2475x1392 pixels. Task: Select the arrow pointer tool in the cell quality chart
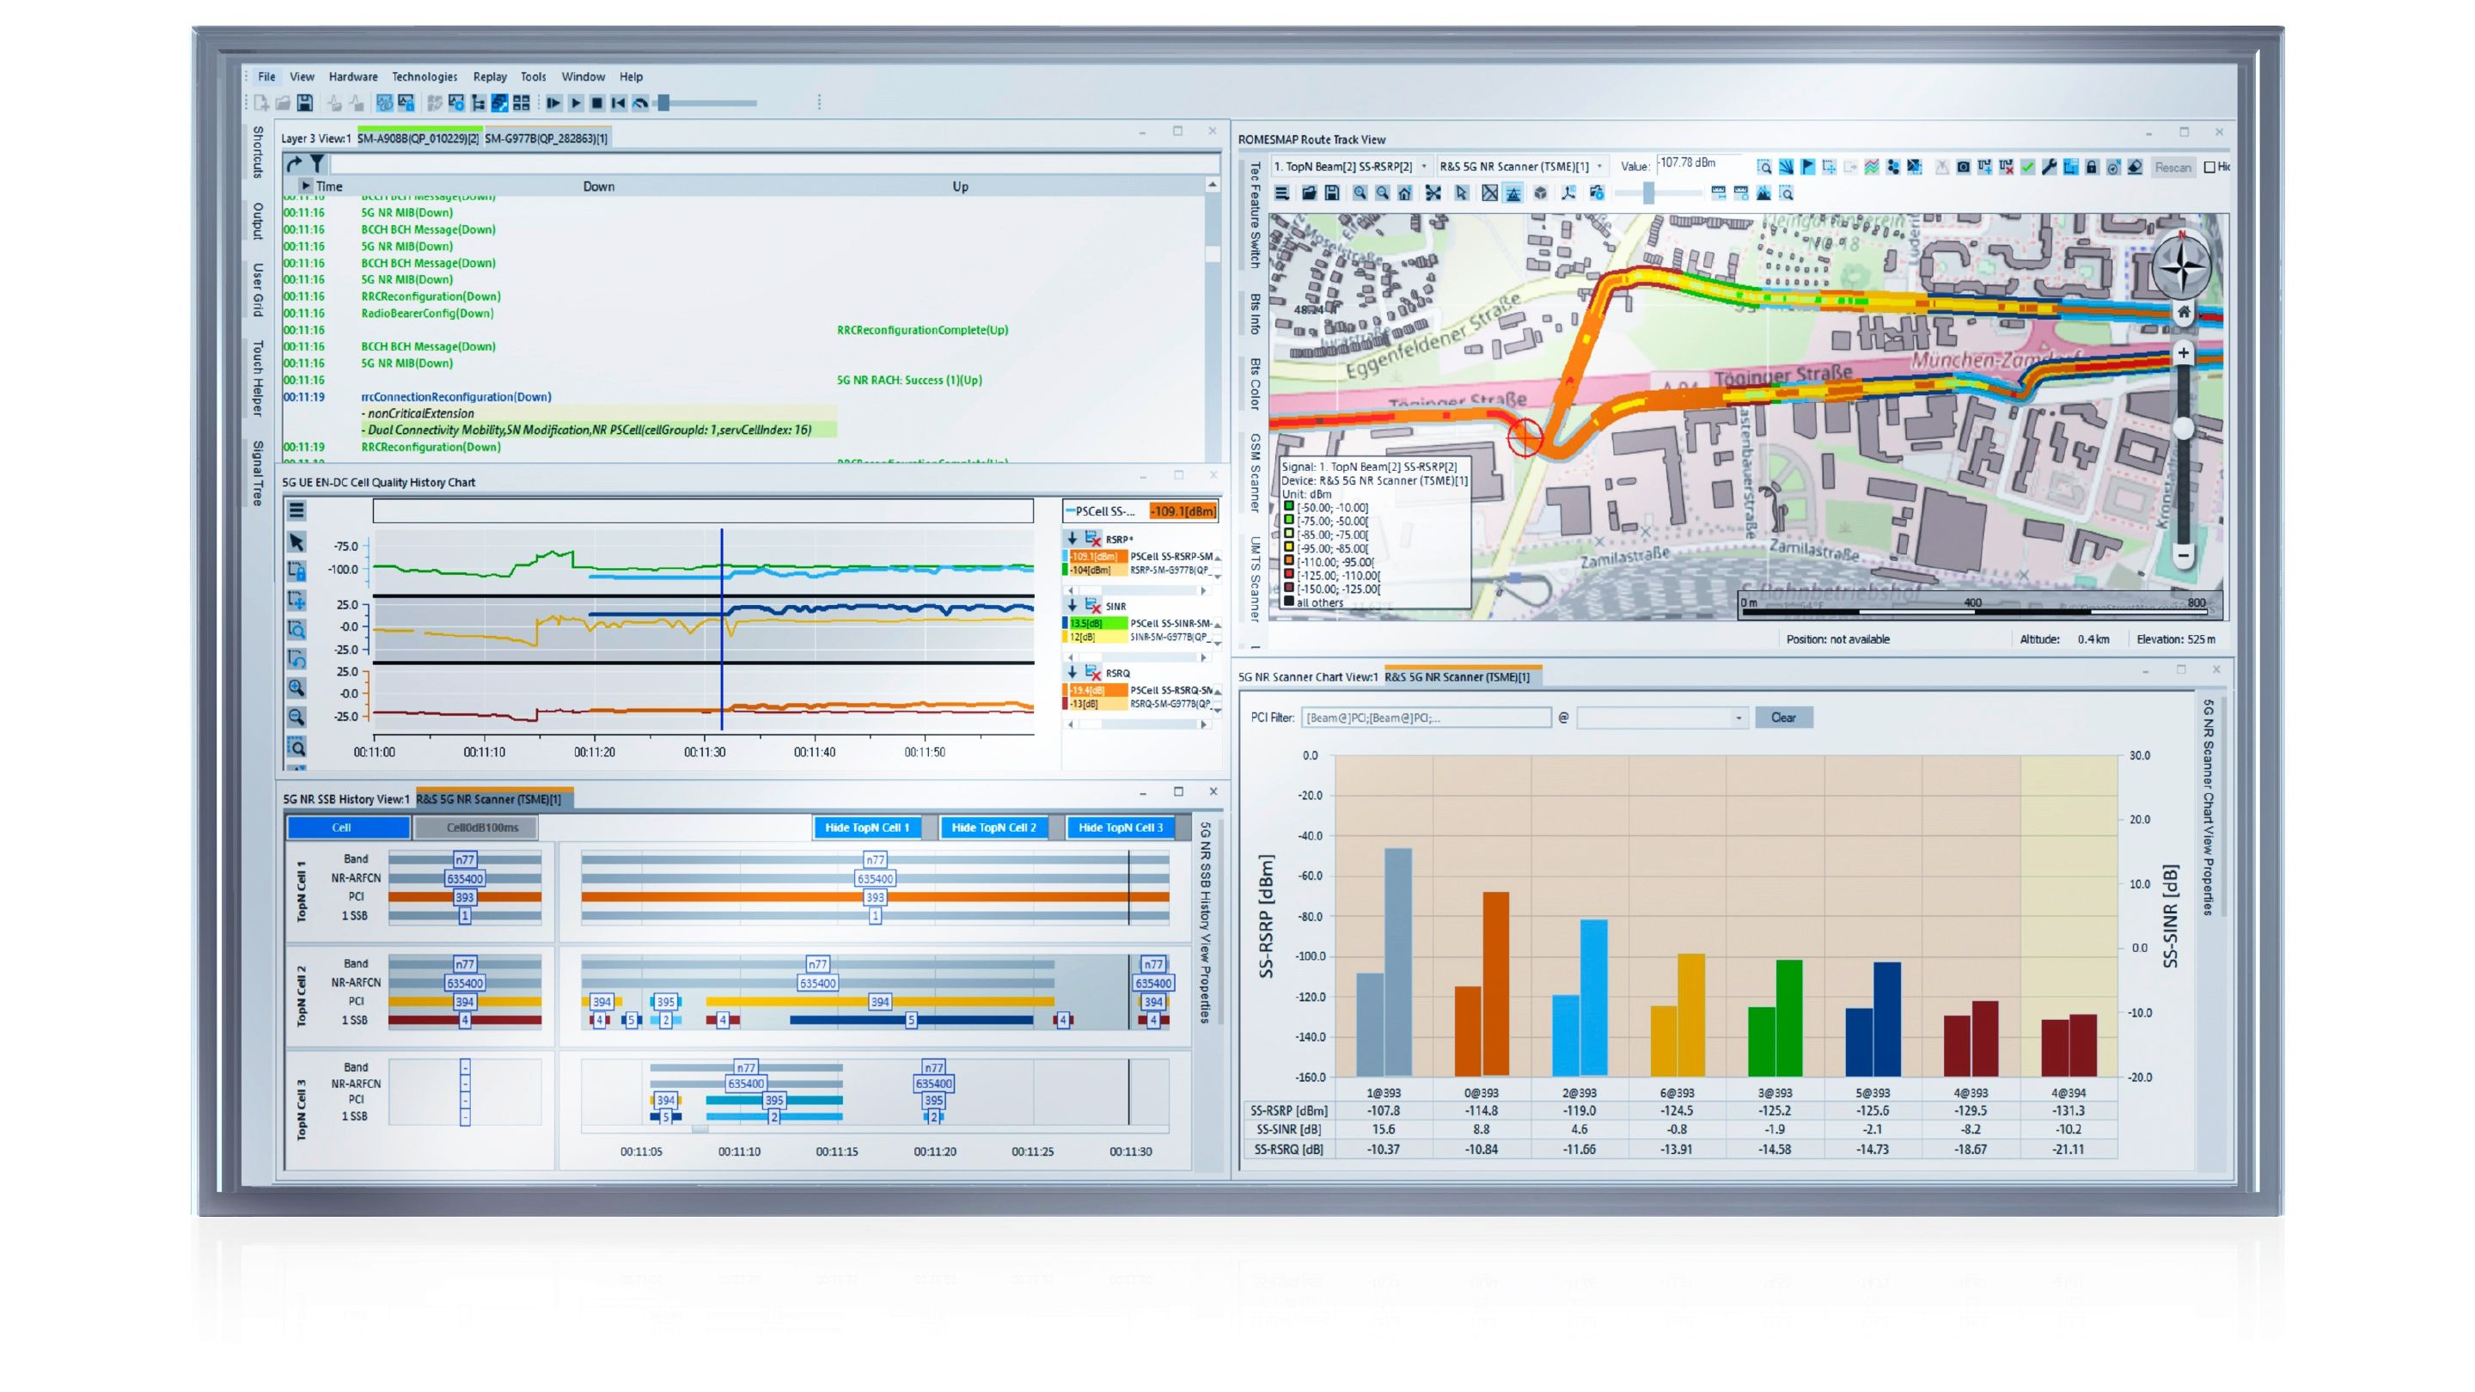coord(298,544)
